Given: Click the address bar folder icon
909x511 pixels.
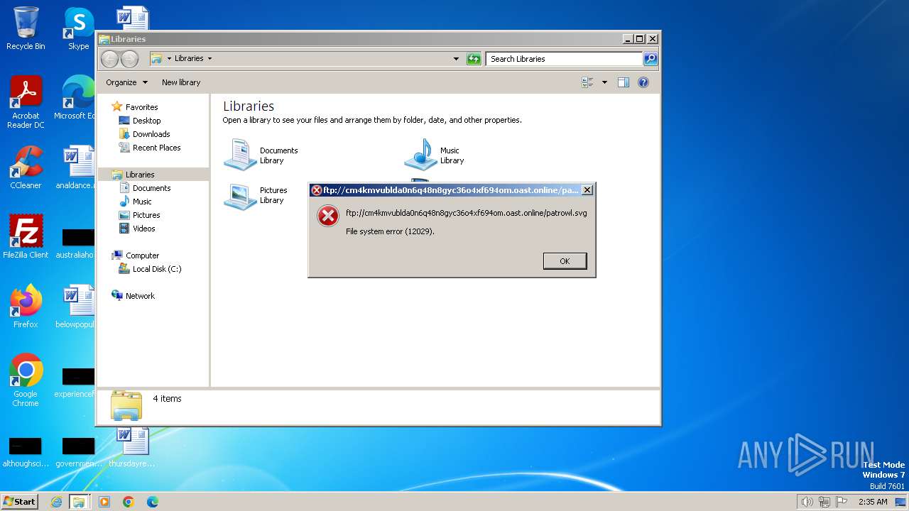Looking at the screenshot, I should [156, 59].
